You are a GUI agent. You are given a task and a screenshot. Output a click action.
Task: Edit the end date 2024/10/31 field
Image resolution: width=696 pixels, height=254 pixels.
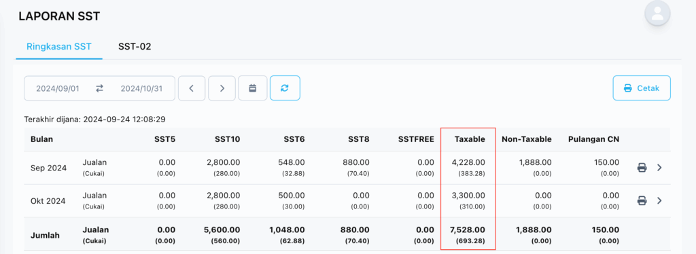pyautogui.click(x=141, y=89)
